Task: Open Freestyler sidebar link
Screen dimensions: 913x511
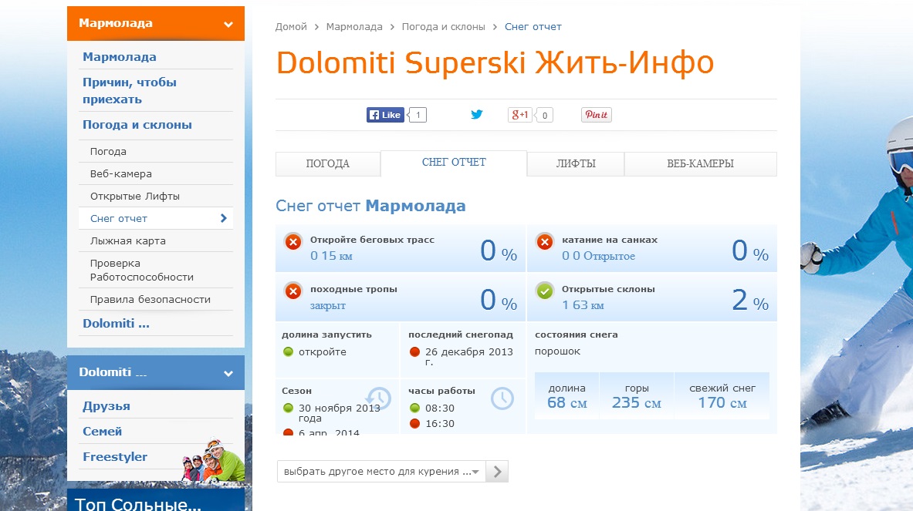Action: (115, 457)
